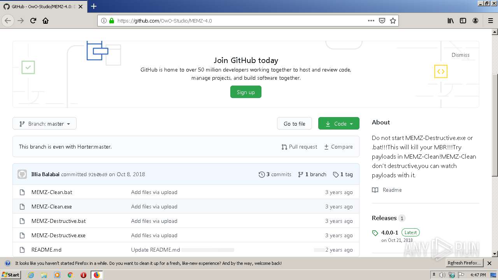The height and width of the screenshot is (280, 498).
Task: View the 1 tag link
Action: coord(343,174)
